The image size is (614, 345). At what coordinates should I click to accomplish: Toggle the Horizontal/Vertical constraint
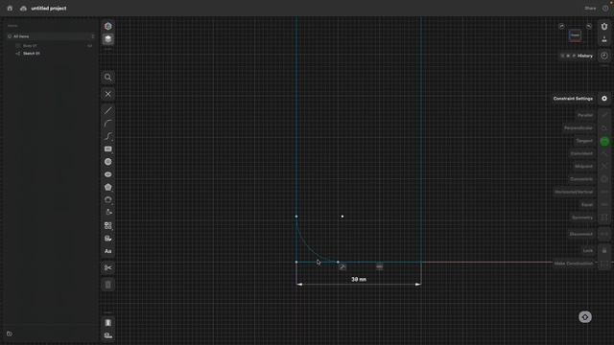604,192
